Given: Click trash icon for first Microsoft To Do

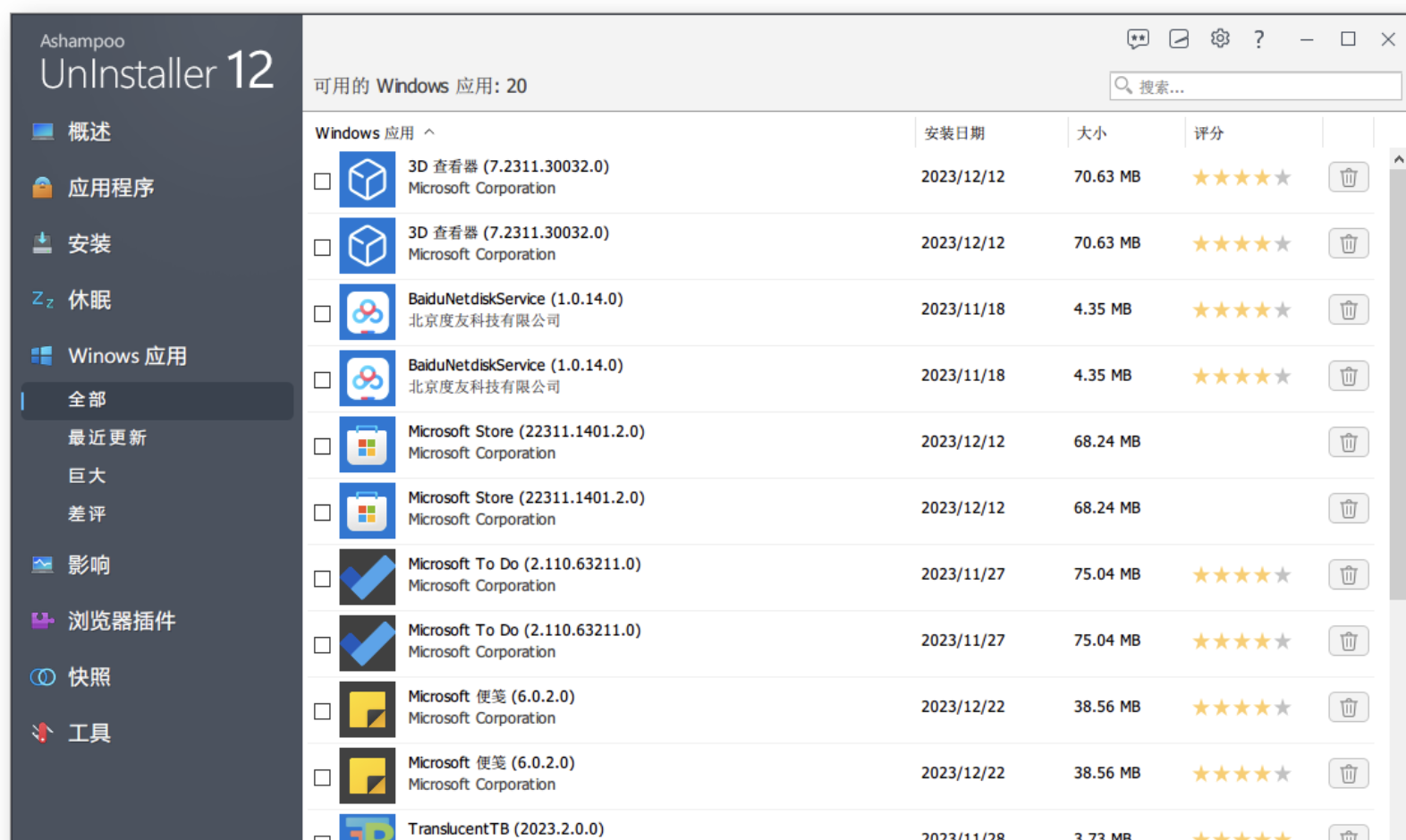Looking at the screenshot, I should (x=1348, y=574).
